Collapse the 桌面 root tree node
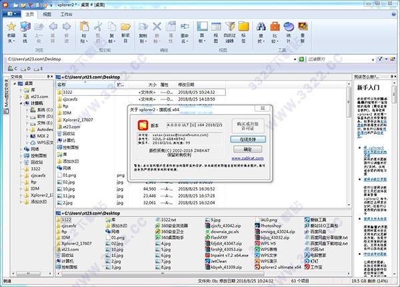The image size is (400, 287). [x=15, y=83]
